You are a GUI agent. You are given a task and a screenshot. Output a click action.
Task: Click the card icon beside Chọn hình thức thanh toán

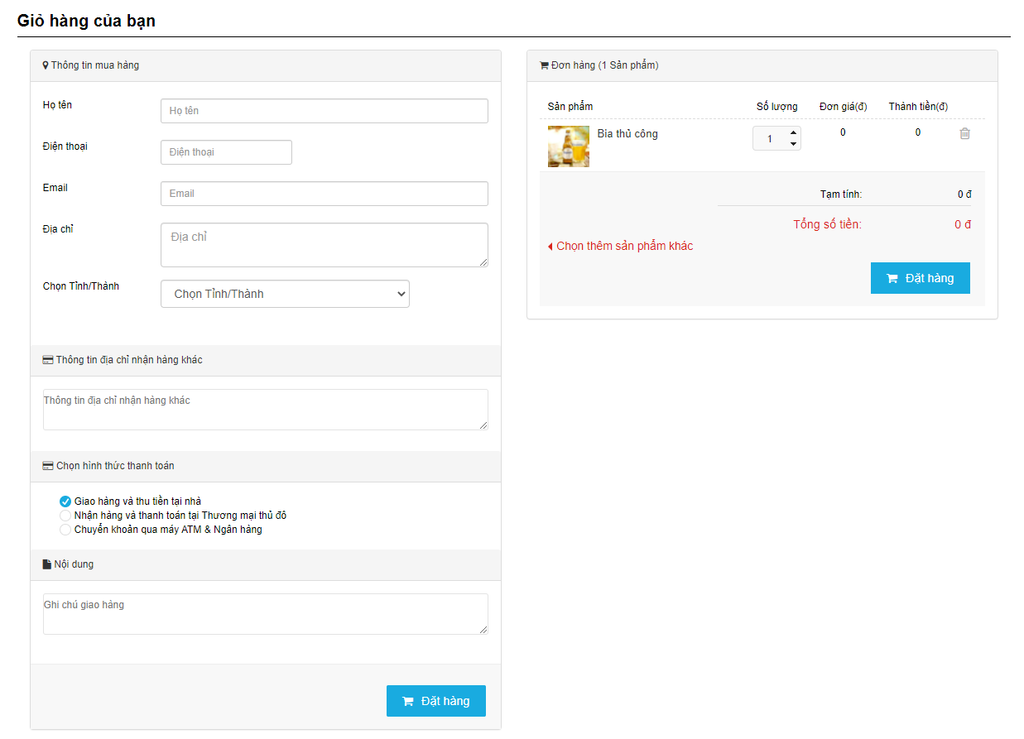48,466
